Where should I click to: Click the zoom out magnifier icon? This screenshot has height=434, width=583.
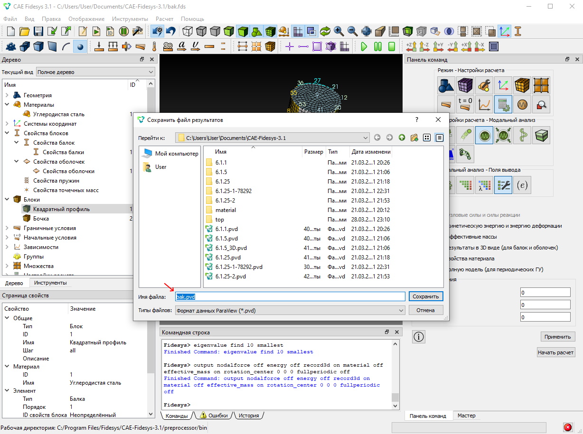353,31
